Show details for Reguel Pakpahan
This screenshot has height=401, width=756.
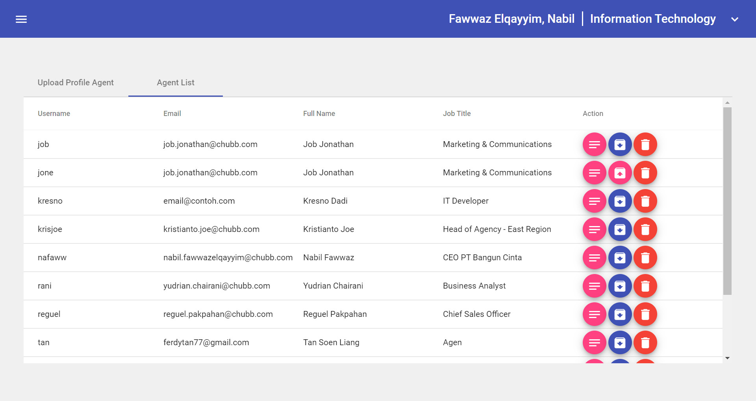coord(594,315)
